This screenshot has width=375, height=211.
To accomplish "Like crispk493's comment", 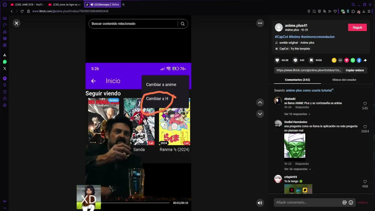I will [365, 182].
